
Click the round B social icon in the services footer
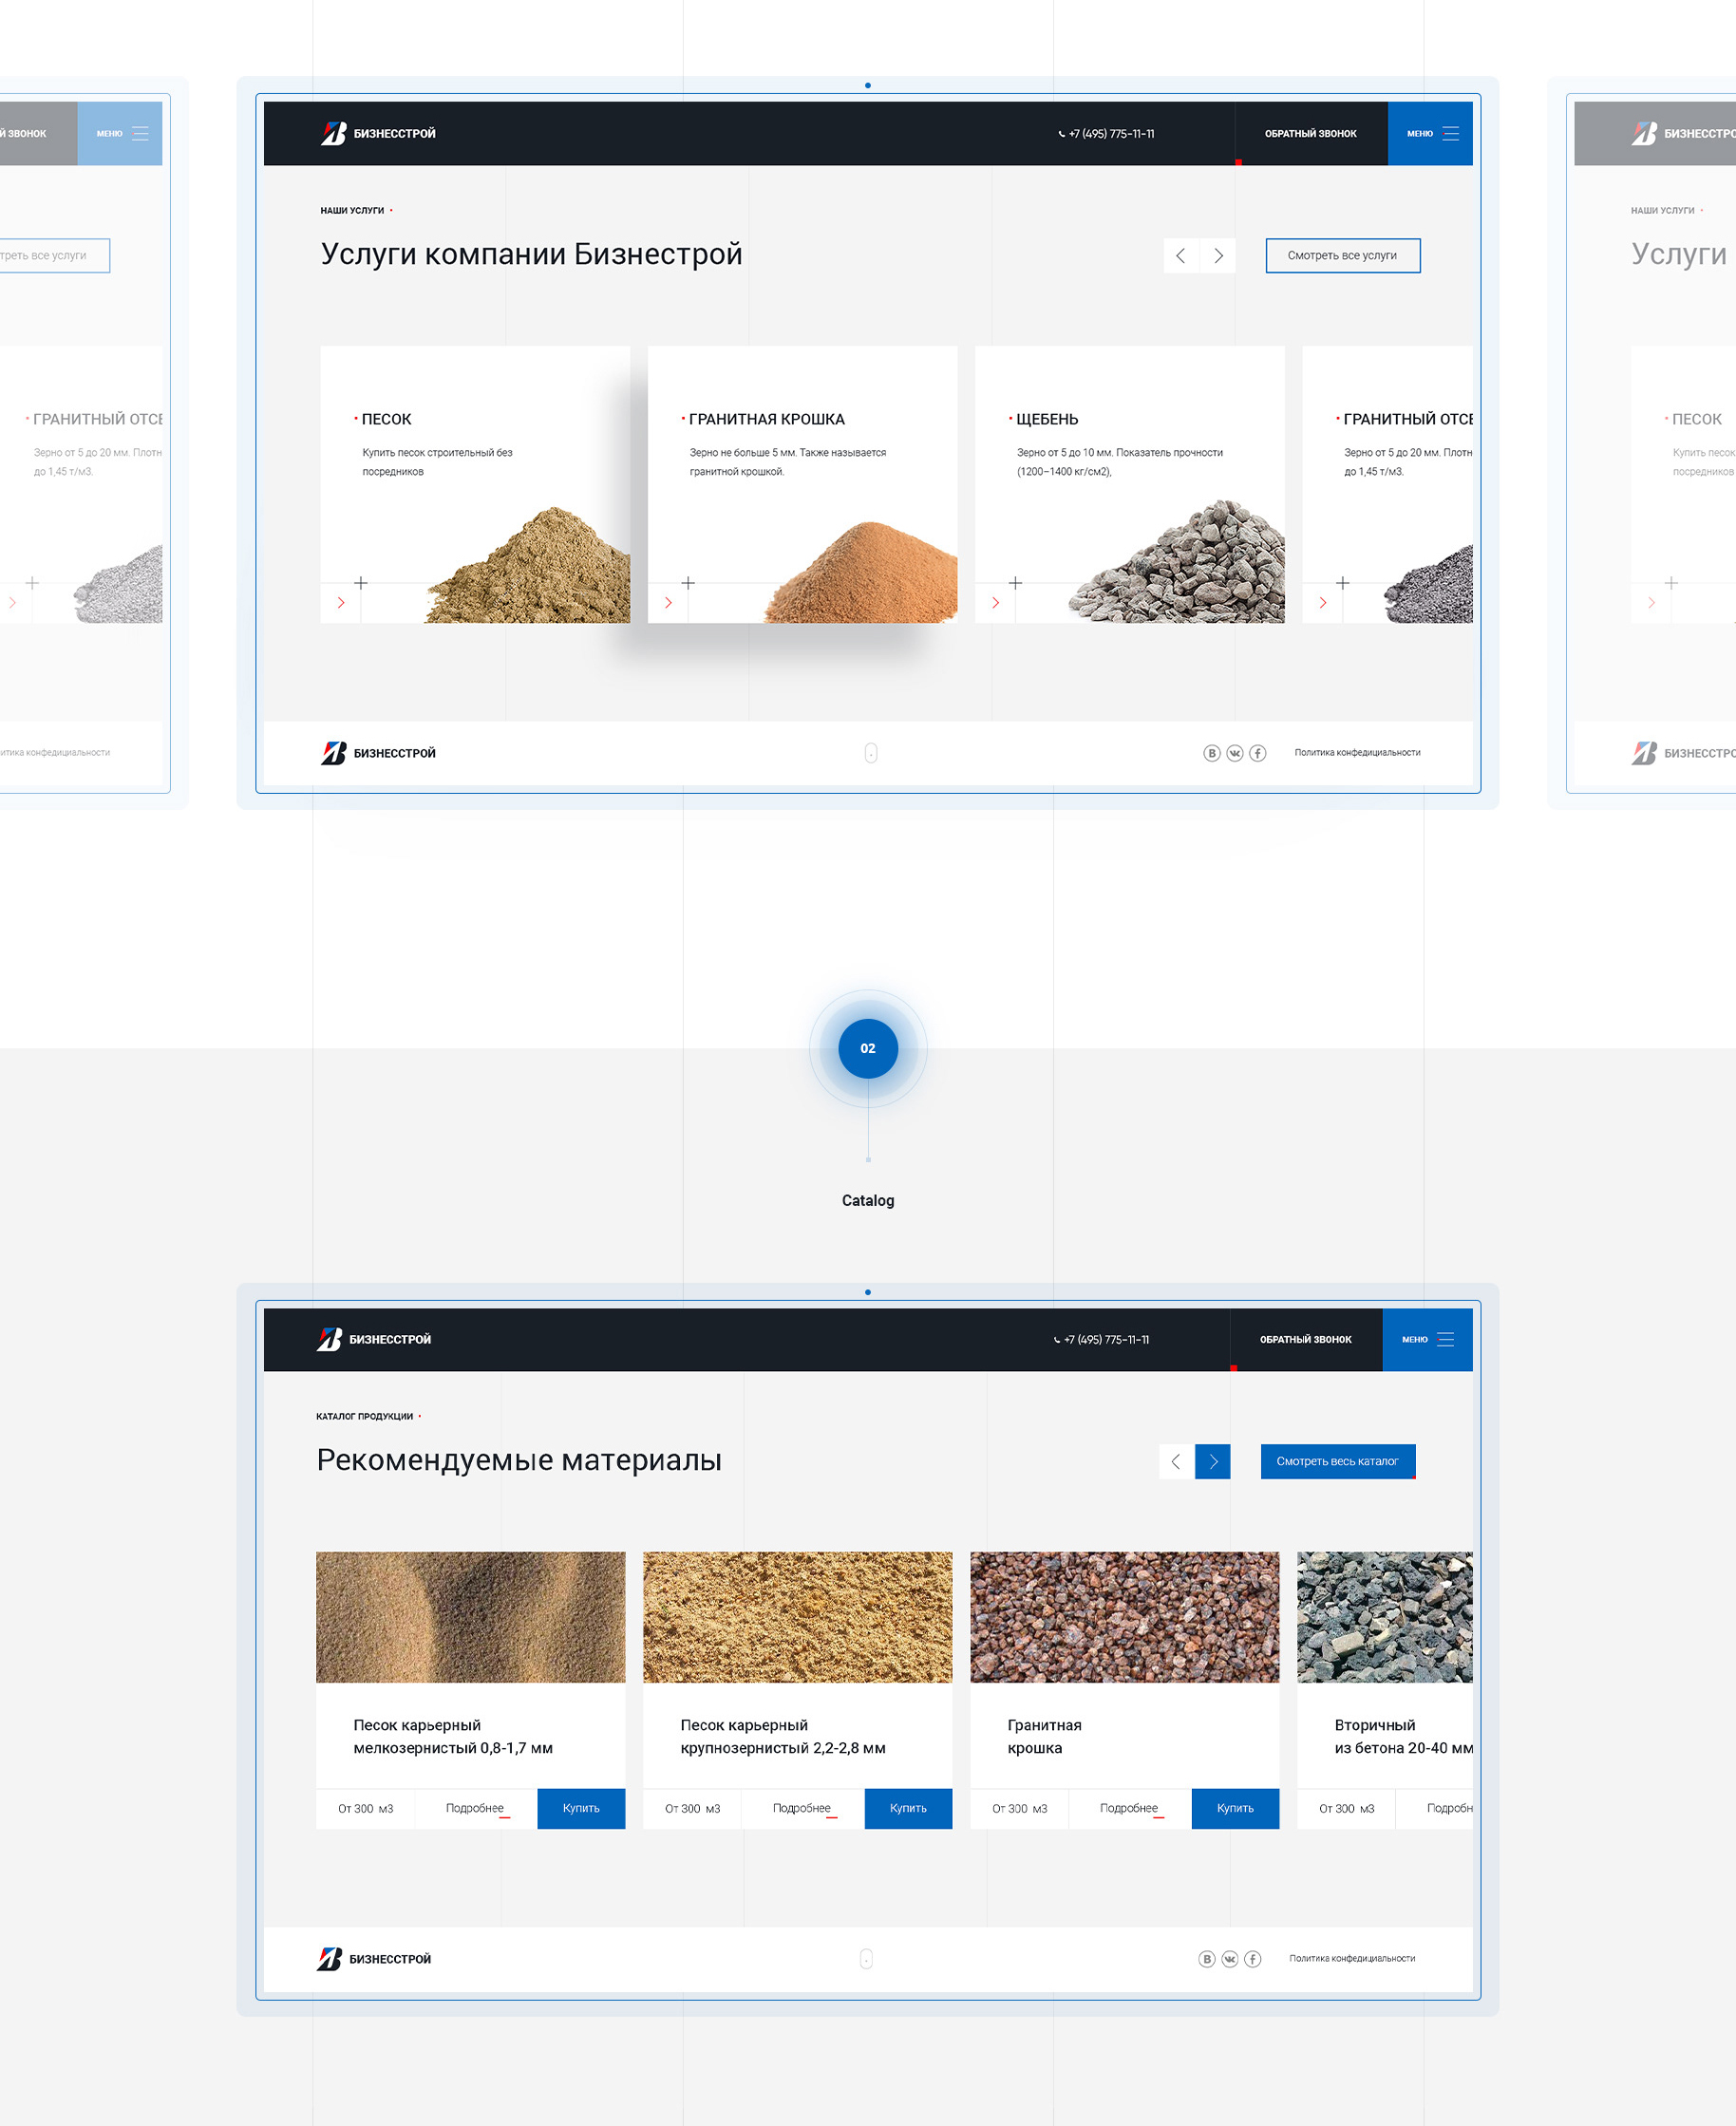(x=1211, y=753)
